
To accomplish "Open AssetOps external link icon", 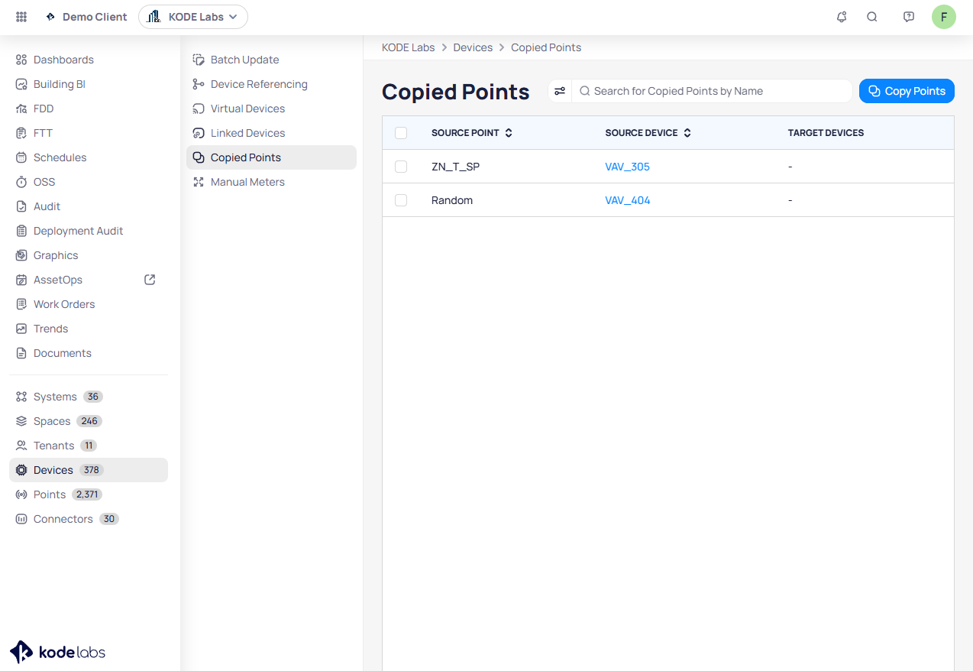I will click(x=150, y=280).
